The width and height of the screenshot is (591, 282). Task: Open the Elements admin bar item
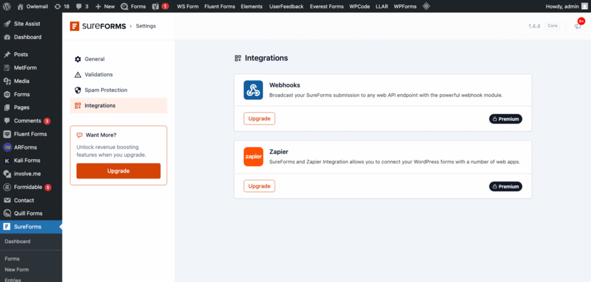point(252,6)
